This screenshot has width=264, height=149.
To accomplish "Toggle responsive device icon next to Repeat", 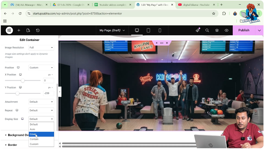I will [17, 110].
